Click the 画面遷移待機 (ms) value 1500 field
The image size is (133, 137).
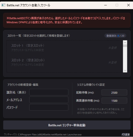pyautogui.click(x=114, y=101)
